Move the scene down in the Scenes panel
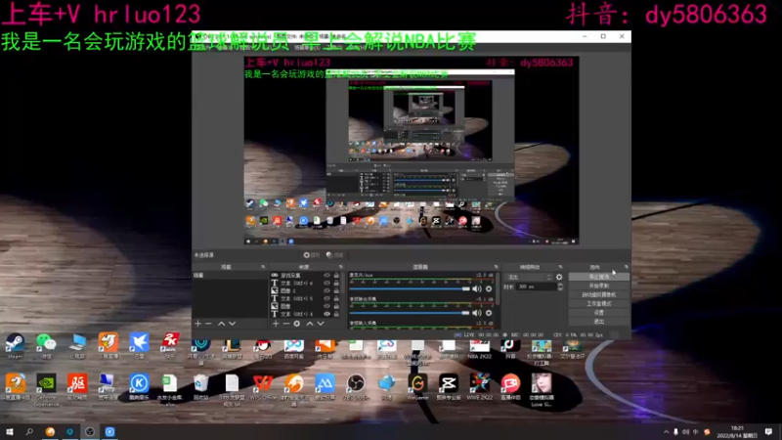This screenshot has height=440, width=782. [233, 324]
